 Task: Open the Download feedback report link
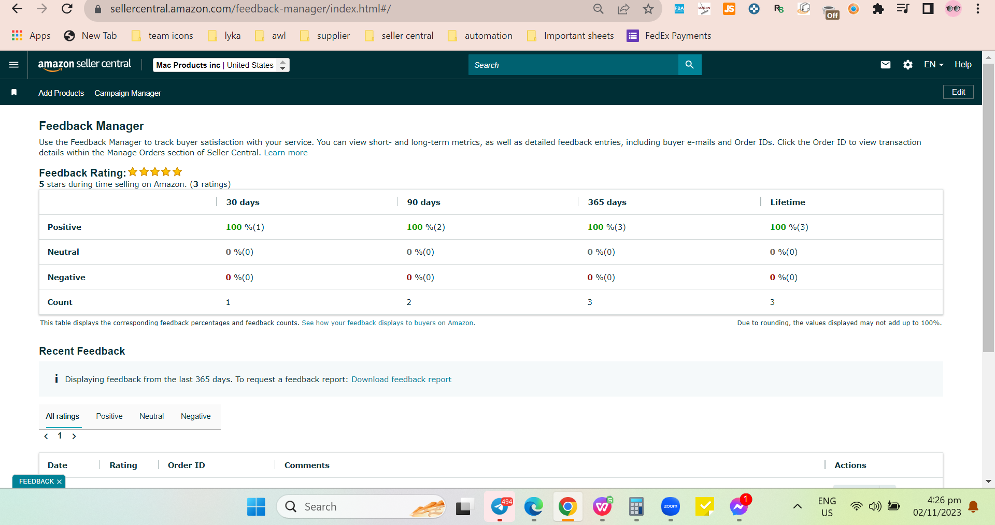pyautogui.click(x=401, y=380)
